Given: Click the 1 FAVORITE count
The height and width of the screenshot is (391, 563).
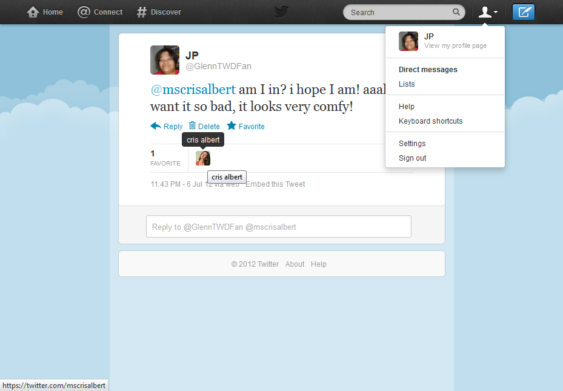Looking at the screenshot, I should click(165, 158).
